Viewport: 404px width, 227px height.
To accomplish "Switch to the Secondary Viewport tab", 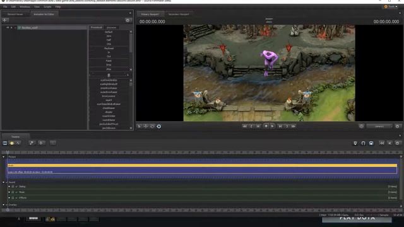I will pos(179,14).
